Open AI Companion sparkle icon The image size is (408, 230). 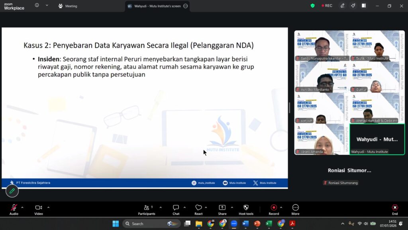pos(353,6)
